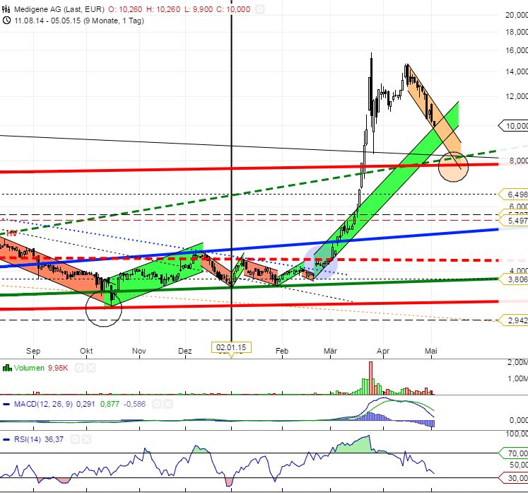
Task: Click the candlestick chart type icon
Action: 6,9
